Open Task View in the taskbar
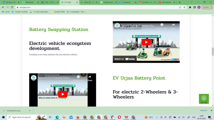The height and width of the screenshot is (120, 214). (50, 117)
